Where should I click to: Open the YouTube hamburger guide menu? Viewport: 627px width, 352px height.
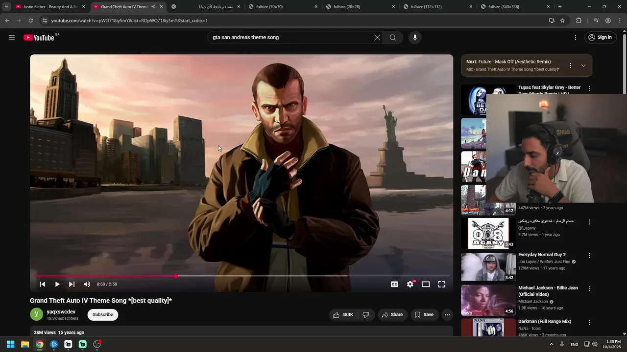point(12,37)
